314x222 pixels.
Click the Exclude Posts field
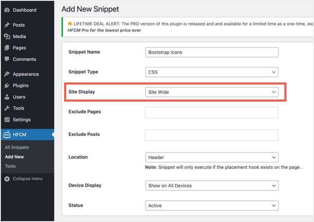[x=212, y=135]
